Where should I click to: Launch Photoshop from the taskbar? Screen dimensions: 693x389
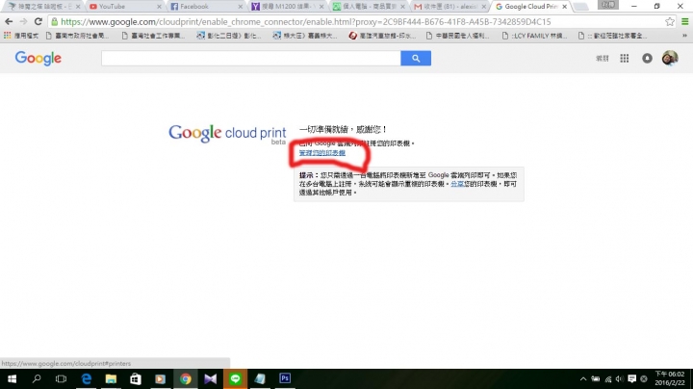click(285, 378)
